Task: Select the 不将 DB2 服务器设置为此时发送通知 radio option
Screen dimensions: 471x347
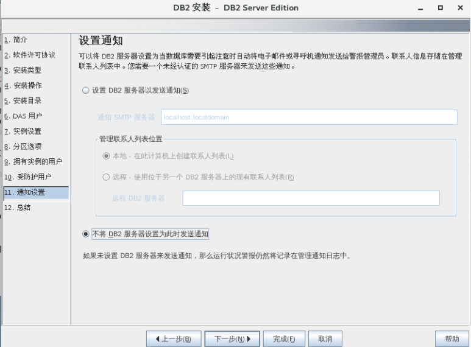Action: pos(86,234)
